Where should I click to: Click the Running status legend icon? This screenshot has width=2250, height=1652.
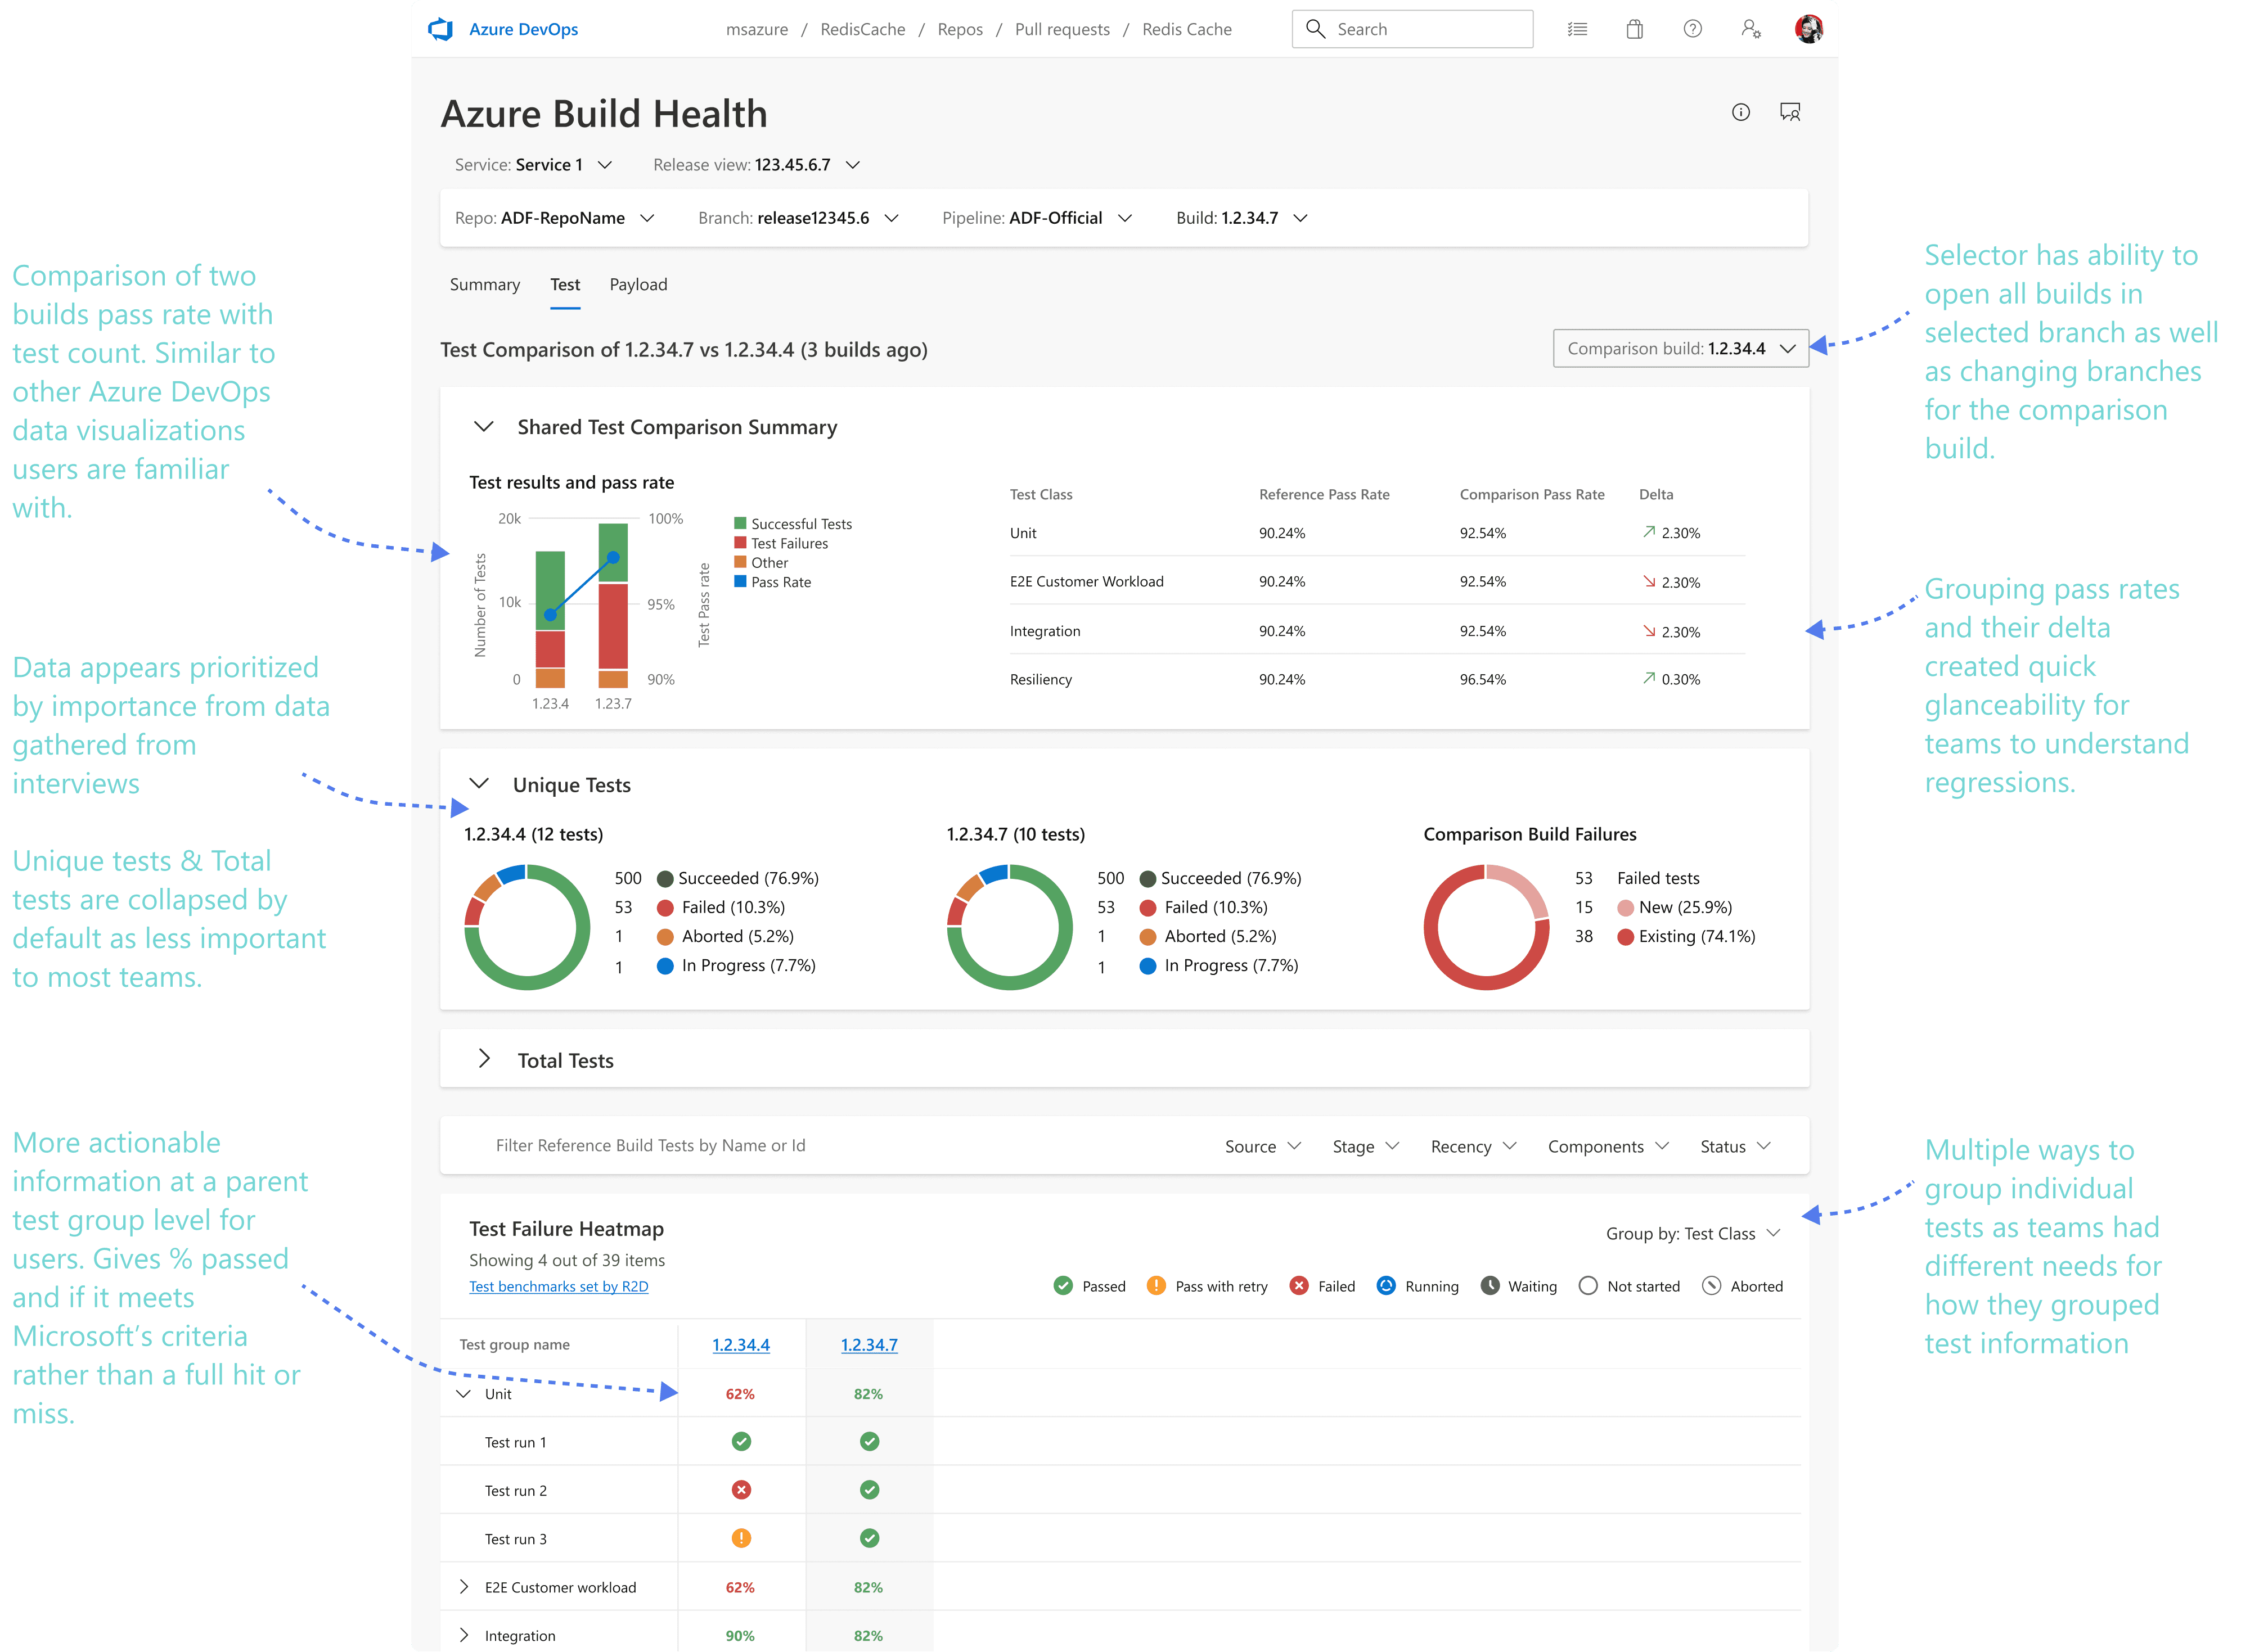1385,1285
